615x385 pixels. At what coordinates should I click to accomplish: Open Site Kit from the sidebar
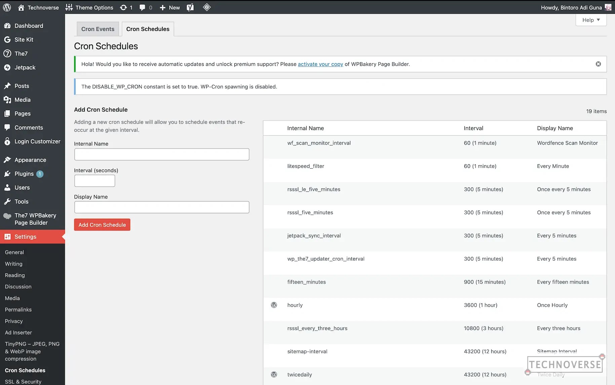(24, 40)
